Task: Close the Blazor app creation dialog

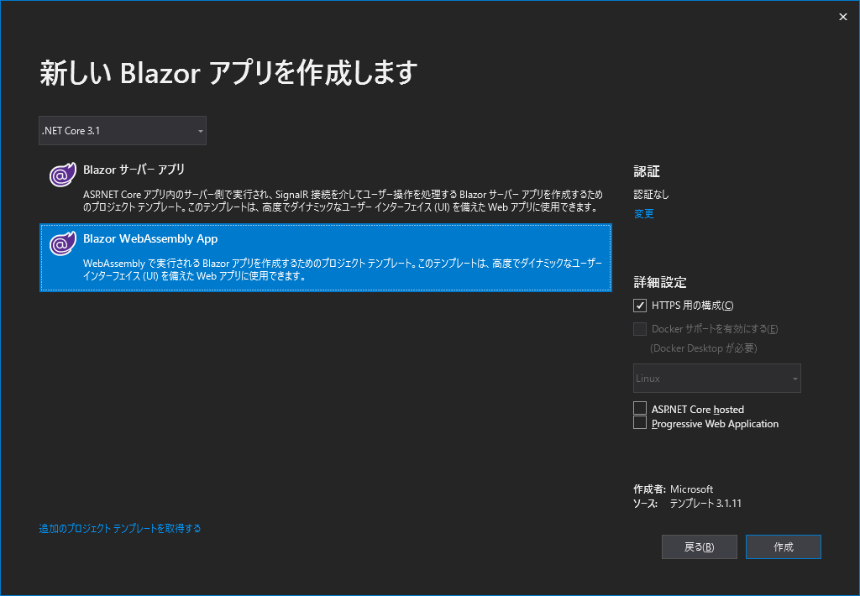Action: (842, 17)
